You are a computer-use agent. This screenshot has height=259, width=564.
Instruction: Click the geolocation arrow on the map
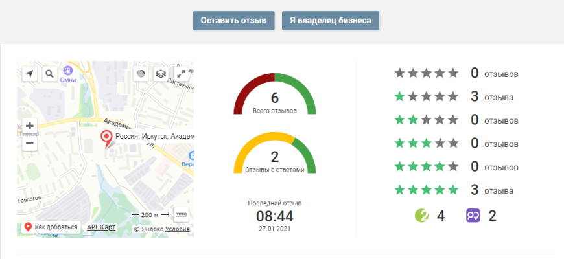coord(29,74)
